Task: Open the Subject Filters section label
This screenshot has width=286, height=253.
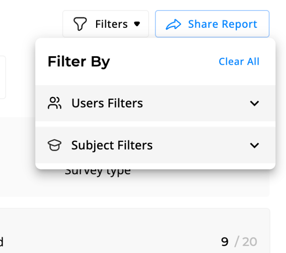Action: pyautogui.click(x=112, y=145)
